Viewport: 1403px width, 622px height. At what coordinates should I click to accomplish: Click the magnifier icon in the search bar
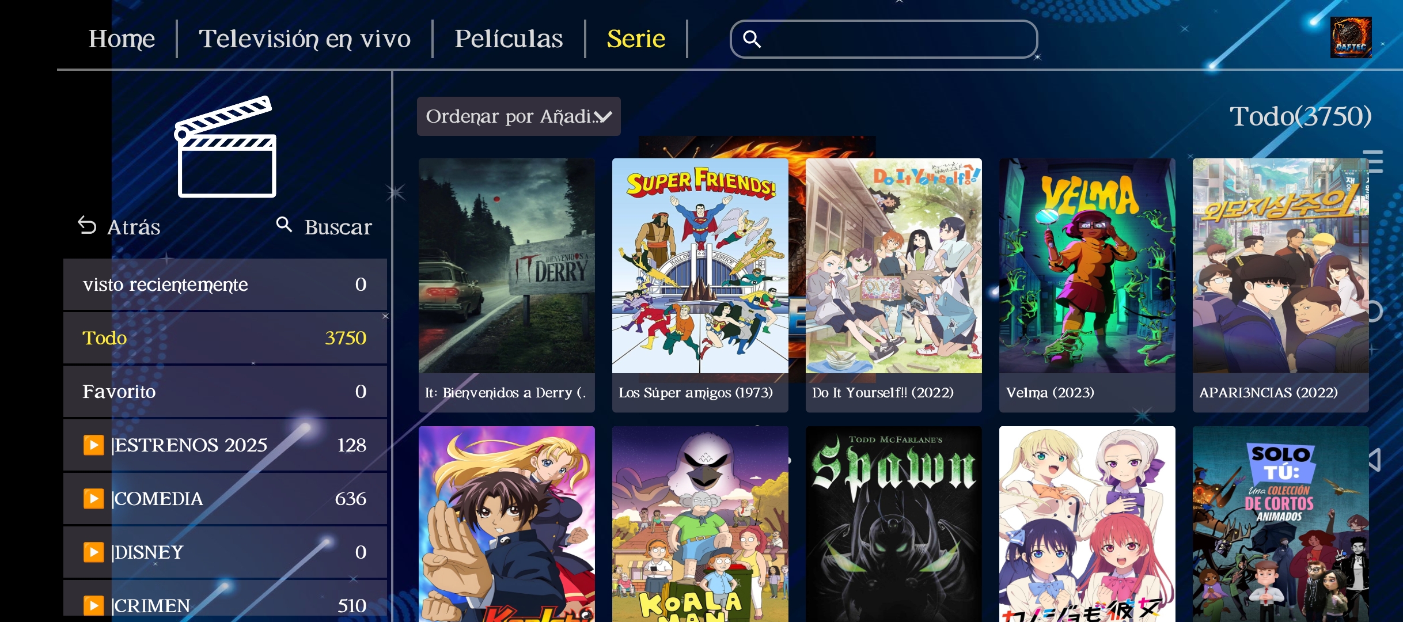point(752,39)
